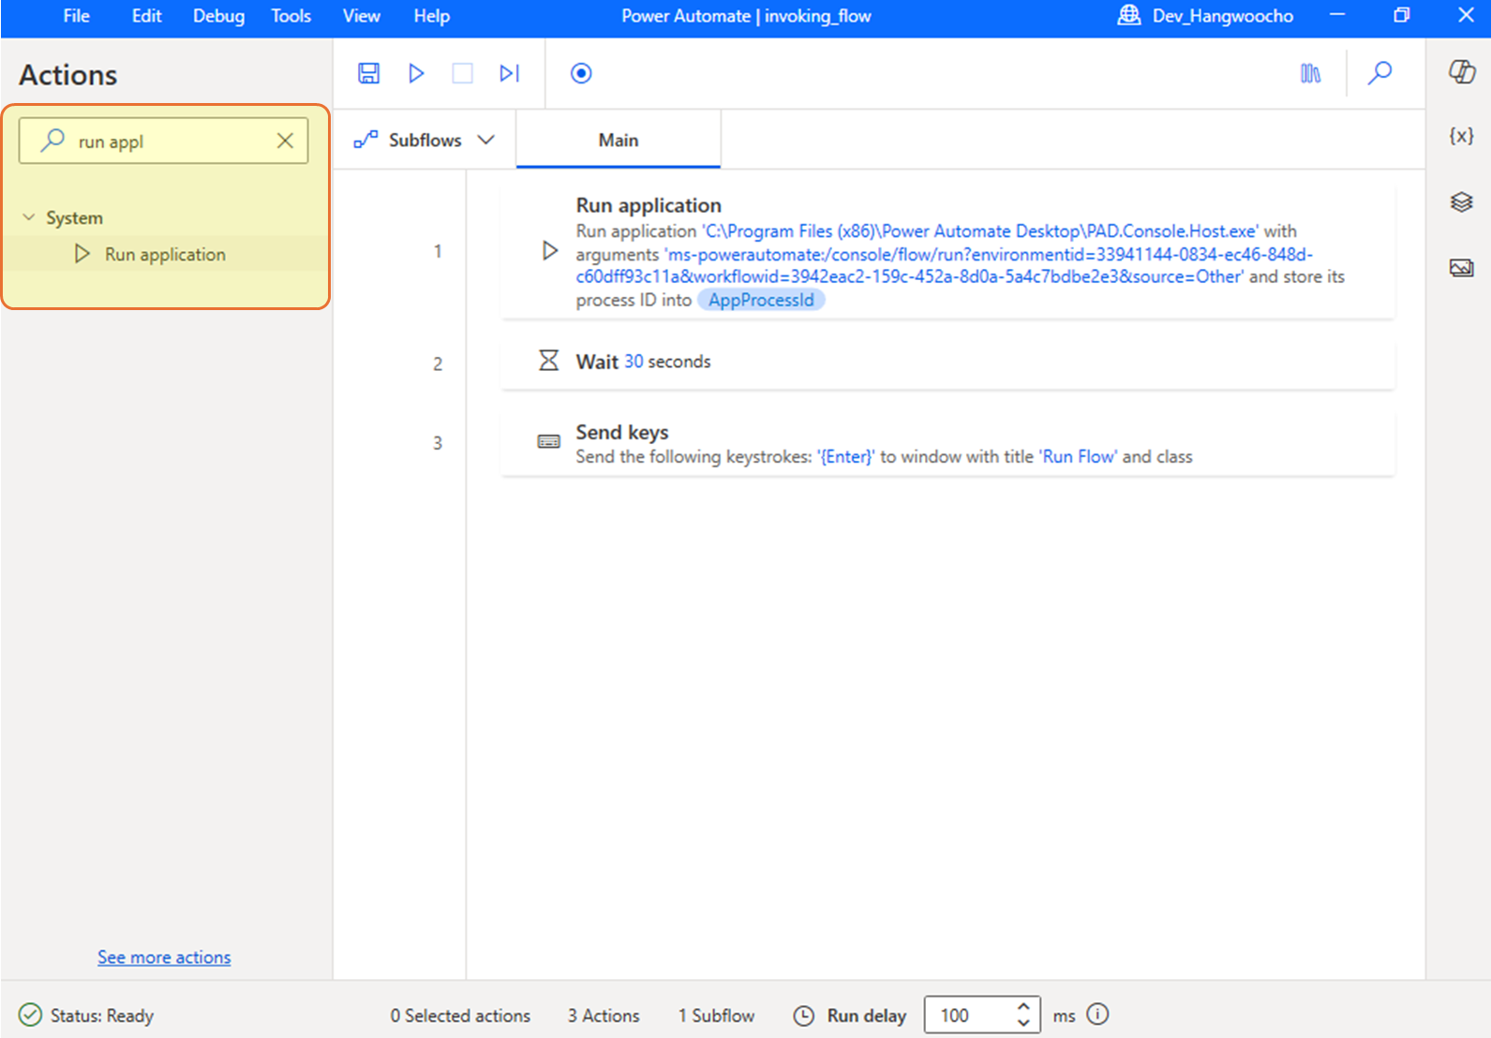Open the assets library icon
The width and height of the screenshot is (1491, 1038).
1310,73
